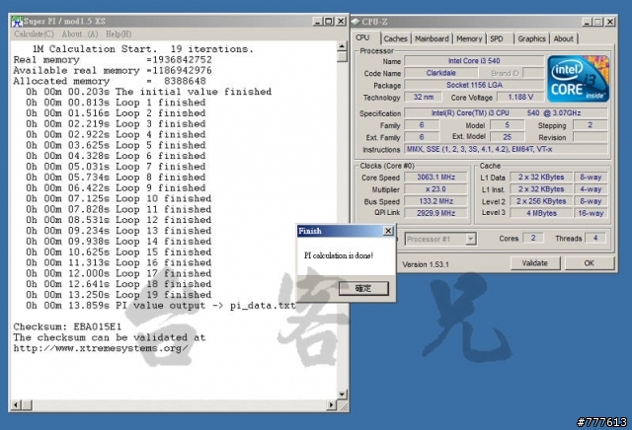632x430 pixels.
Task: Open the Processor #1 selection dropdown
Action: [440, 239]
